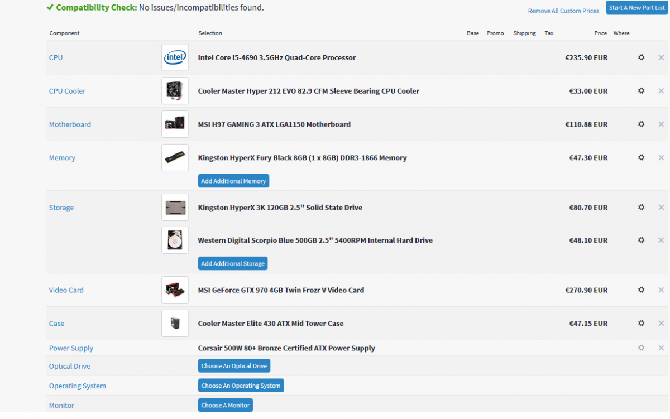
Task: Click the HyperX 3K SSD thumbnail
Action: pos(175,208)
